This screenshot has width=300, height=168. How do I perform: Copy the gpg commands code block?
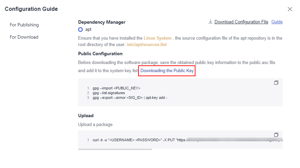[276, 83]
